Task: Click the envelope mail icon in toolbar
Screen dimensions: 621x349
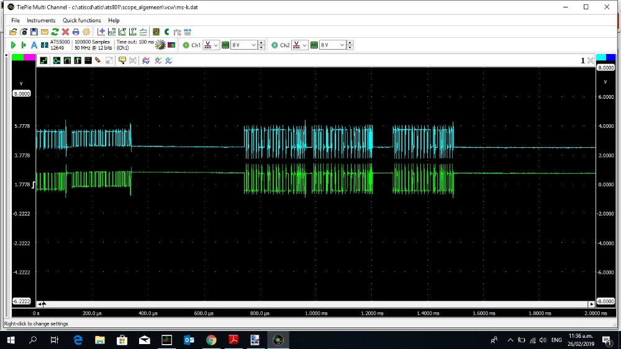Action: [x=45, y=32]
